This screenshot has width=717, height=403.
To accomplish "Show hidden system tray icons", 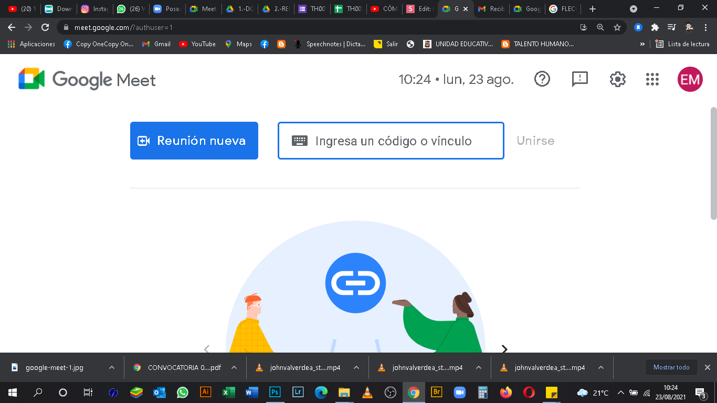I will (621, 393).
